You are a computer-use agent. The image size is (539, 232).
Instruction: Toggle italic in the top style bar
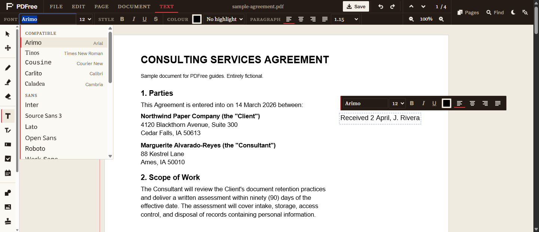coord(134,19)
